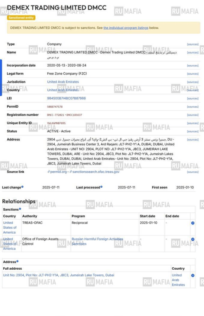
Task: Open details arrow in TREAS-OFAC sanction row
Action: coord(193,223)
